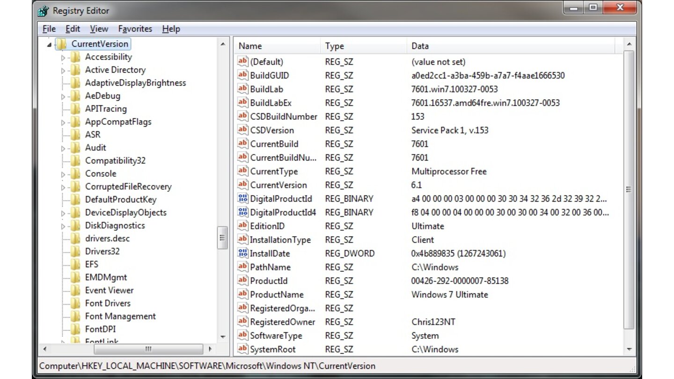Click the BuildGUID string value icon
This screenshot has height=379, width=674.
242,75
